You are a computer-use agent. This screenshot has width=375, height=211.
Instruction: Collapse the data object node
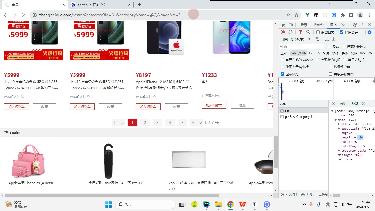click(x=335, y=120)
